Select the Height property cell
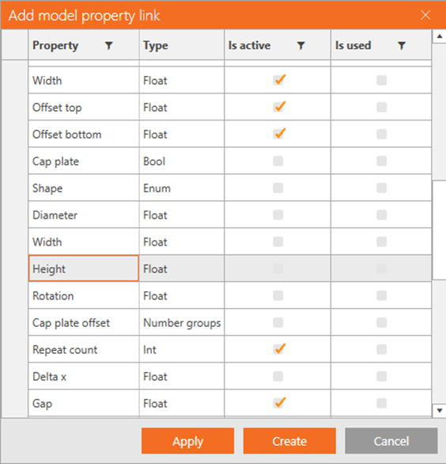This screenshot has height=464, width=446. point(84,268)
